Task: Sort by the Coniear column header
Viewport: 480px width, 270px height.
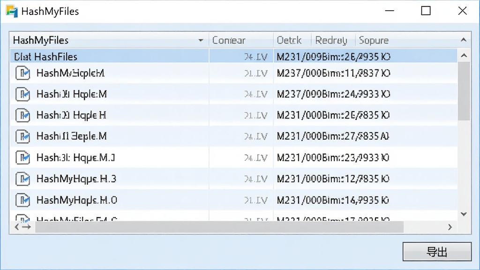Action: pyautogui.click(x=241, y=40)
